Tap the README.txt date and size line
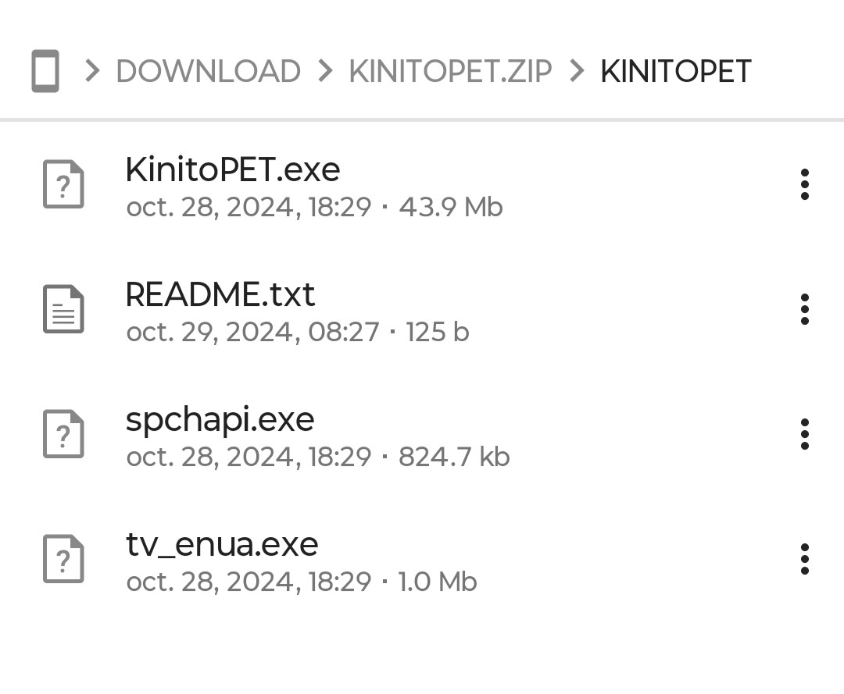 [297, 333]
